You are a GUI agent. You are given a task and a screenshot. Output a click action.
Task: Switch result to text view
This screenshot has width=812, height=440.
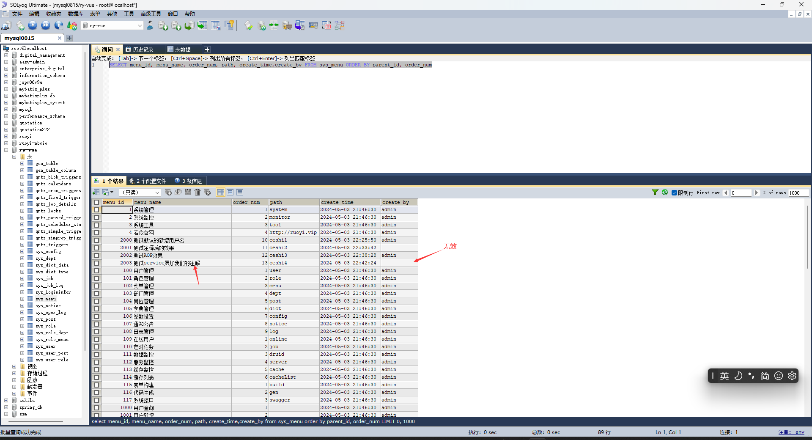pyautogui.click(x=240, y=192)
